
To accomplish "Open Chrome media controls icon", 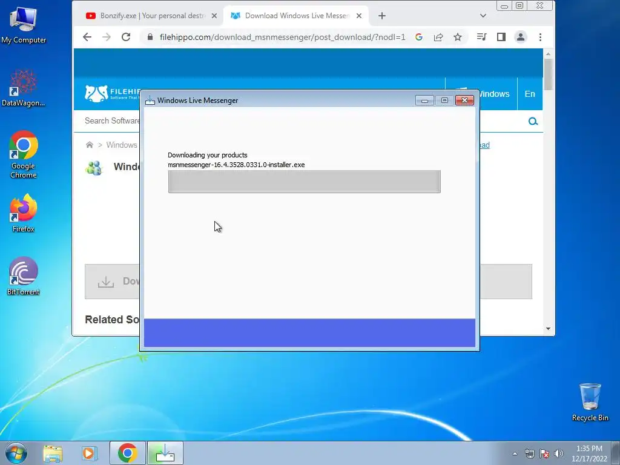I will click(x=481, y=37).
